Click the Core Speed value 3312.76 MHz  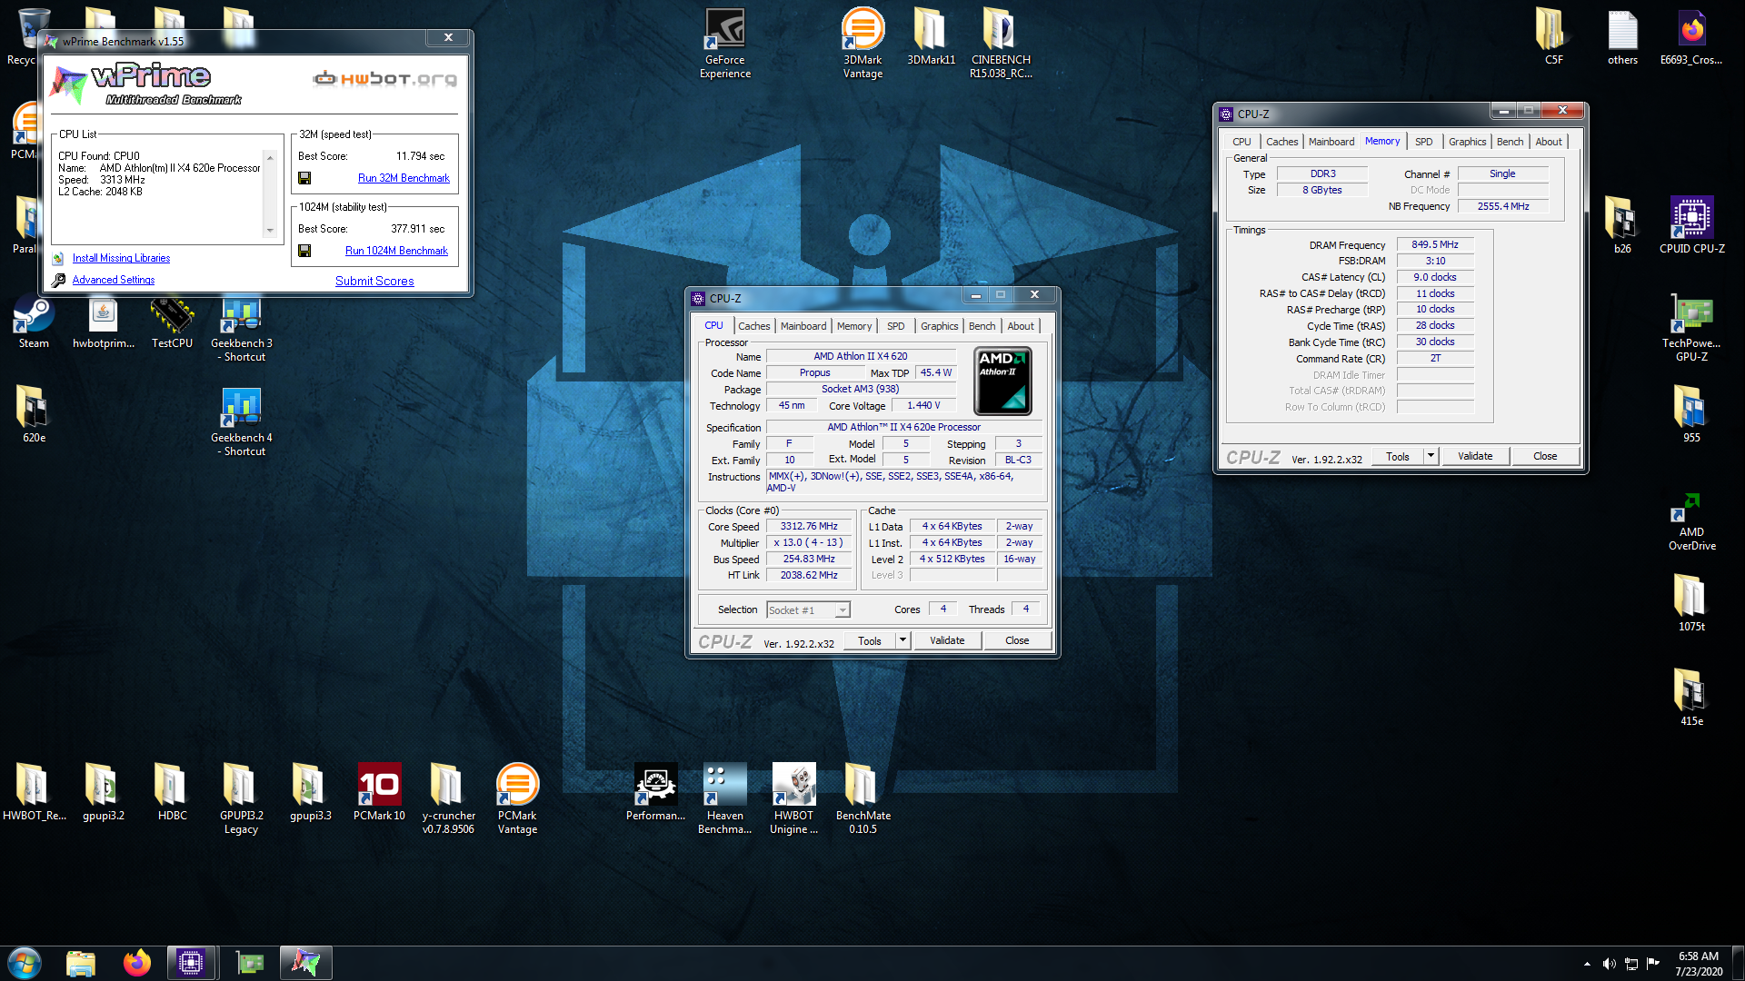click(x=809, y=526)
